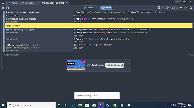Add a new event toolbar icon

[159, 8]
